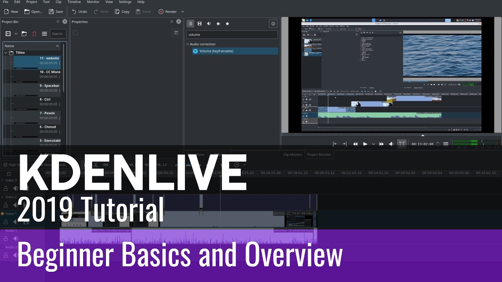This screenshot has width=502, height=282.
Task: Show favorite effects star
Action: click(227, 23)
